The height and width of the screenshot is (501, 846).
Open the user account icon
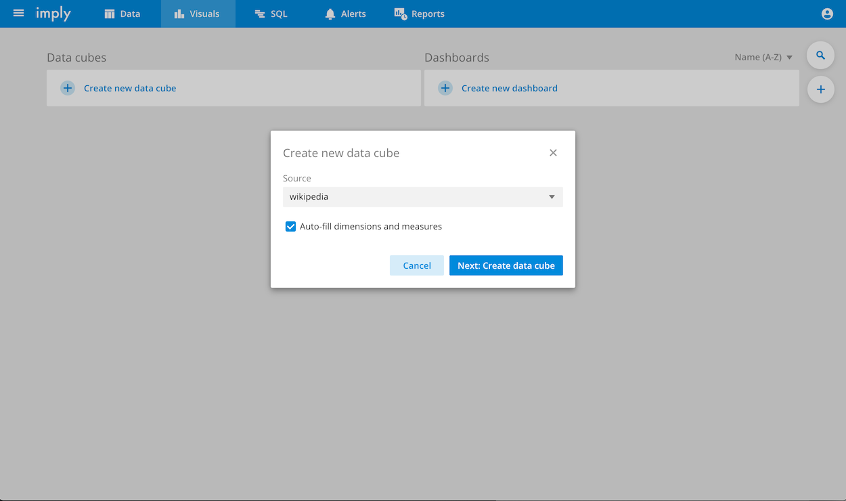pos(827,14)
